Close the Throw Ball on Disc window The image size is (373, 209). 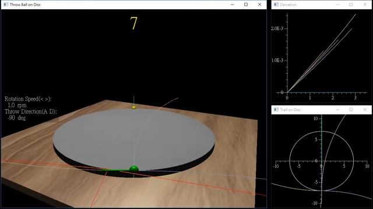(x=259, y=5)
